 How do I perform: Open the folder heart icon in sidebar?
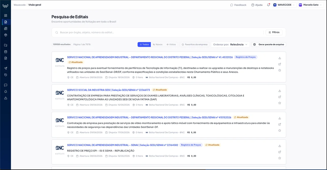(6, 45)
